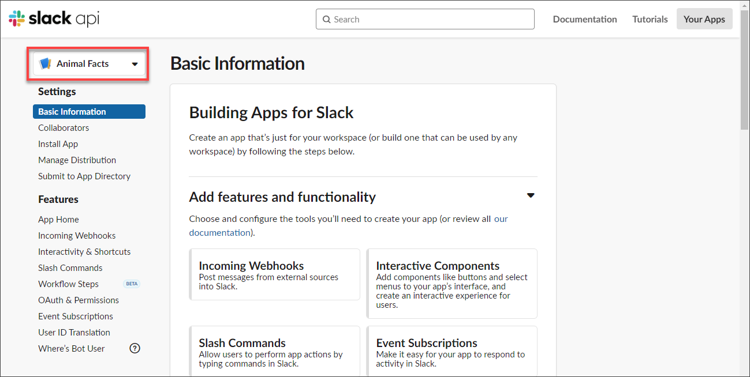
Task: Select the Incoming Webhooks feature card
Action: coord(275,274)
